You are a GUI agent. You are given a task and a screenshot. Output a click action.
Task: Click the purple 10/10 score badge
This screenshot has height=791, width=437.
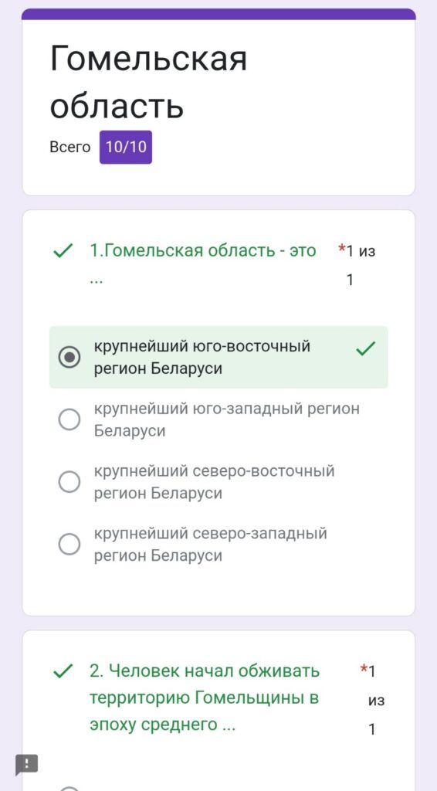tap(126, 147)
